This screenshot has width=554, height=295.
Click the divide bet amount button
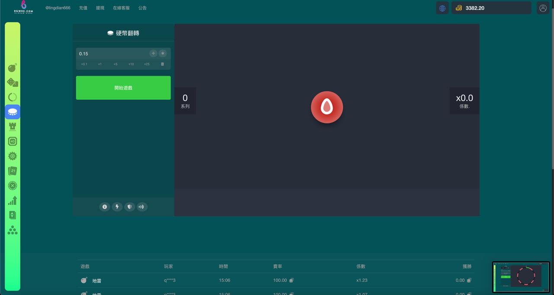[153, 53]
